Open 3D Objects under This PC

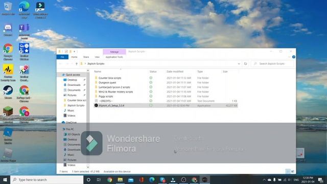[74, 134]
